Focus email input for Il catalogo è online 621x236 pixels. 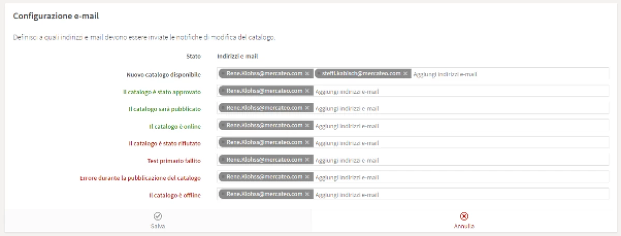[455, 126]
